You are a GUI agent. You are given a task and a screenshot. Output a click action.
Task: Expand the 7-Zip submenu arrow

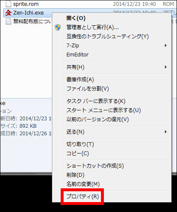(166, 45)
